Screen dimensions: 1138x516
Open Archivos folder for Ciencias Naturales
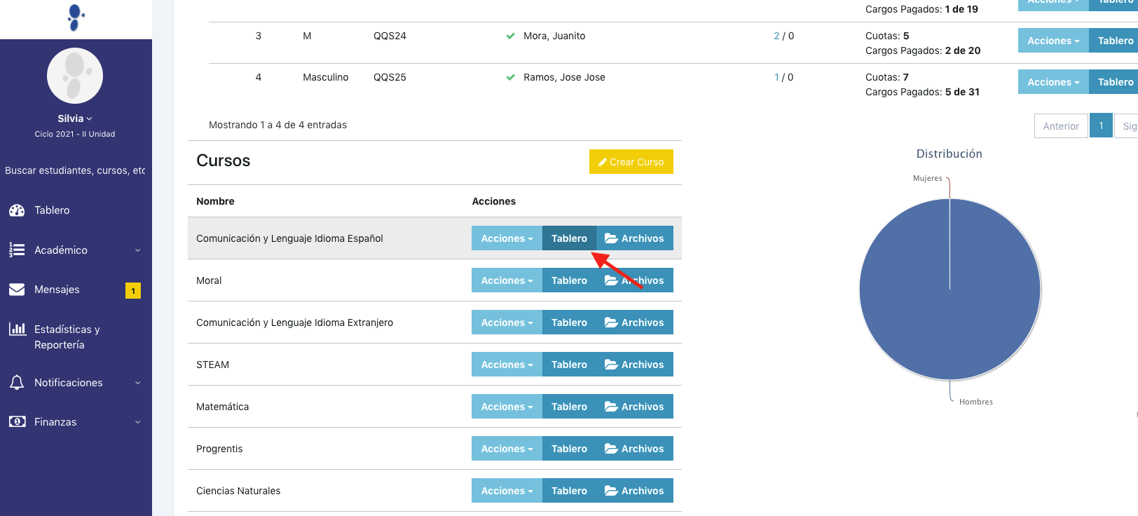635,491
